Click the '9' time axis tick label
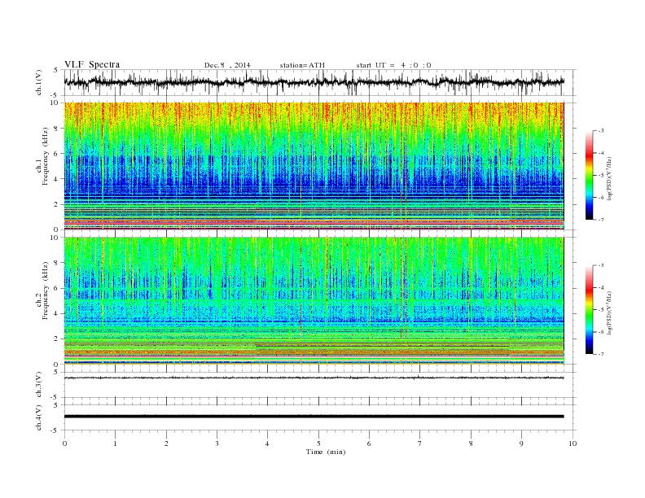 [x=521, y=443]
